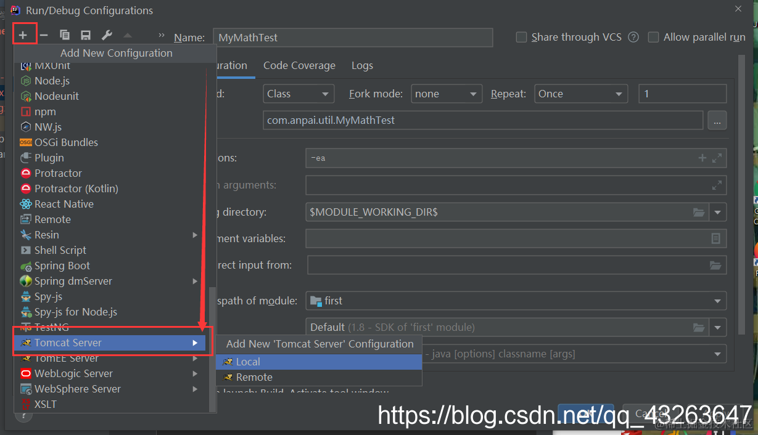Click repeat count field showing 1
This screenshot has height=435, width=758.
pos(682,94)
